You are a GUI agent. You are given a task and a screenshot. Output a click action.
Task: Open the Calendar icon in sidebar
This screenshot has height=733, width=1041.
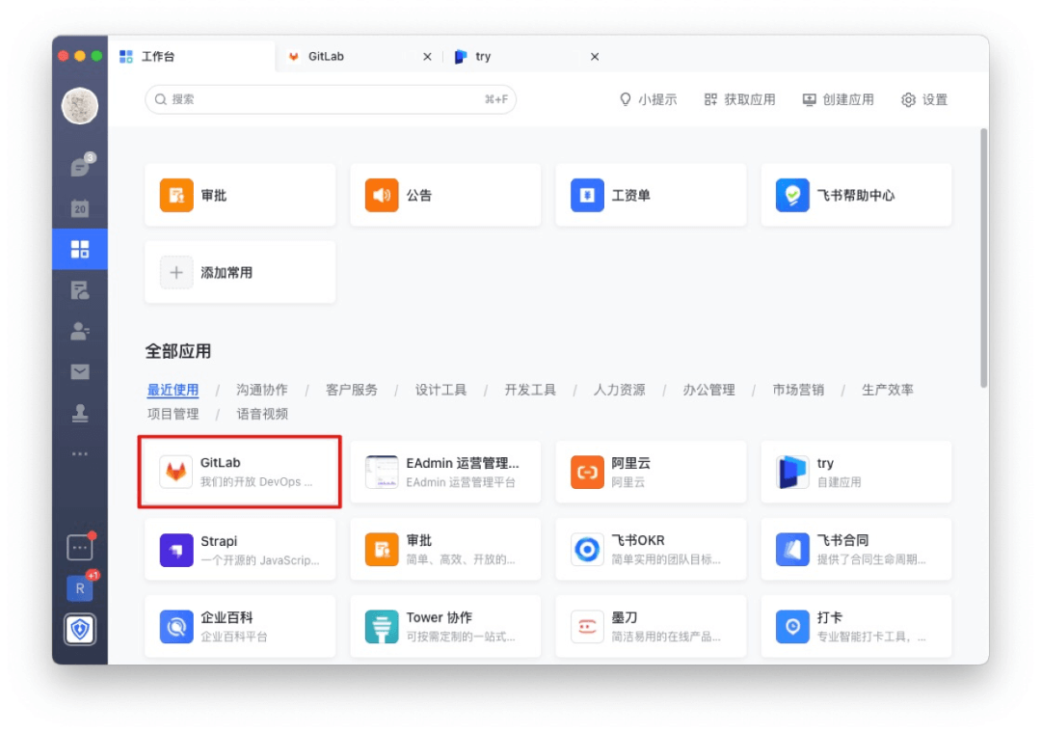(80, 208)
